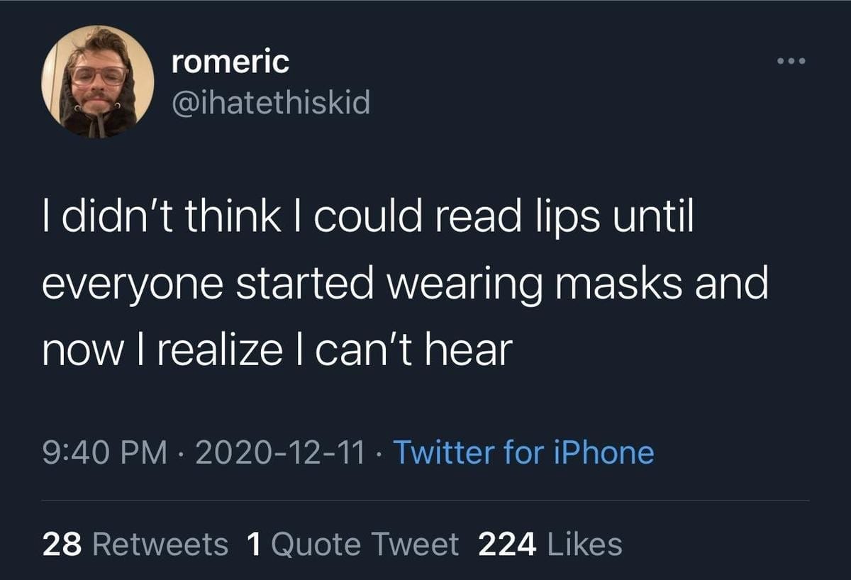Image resolution: width=851 pixels, height=580 pixels.
Task: Open the @ihatethiskid handle
Action: click(x=270, y=104)
